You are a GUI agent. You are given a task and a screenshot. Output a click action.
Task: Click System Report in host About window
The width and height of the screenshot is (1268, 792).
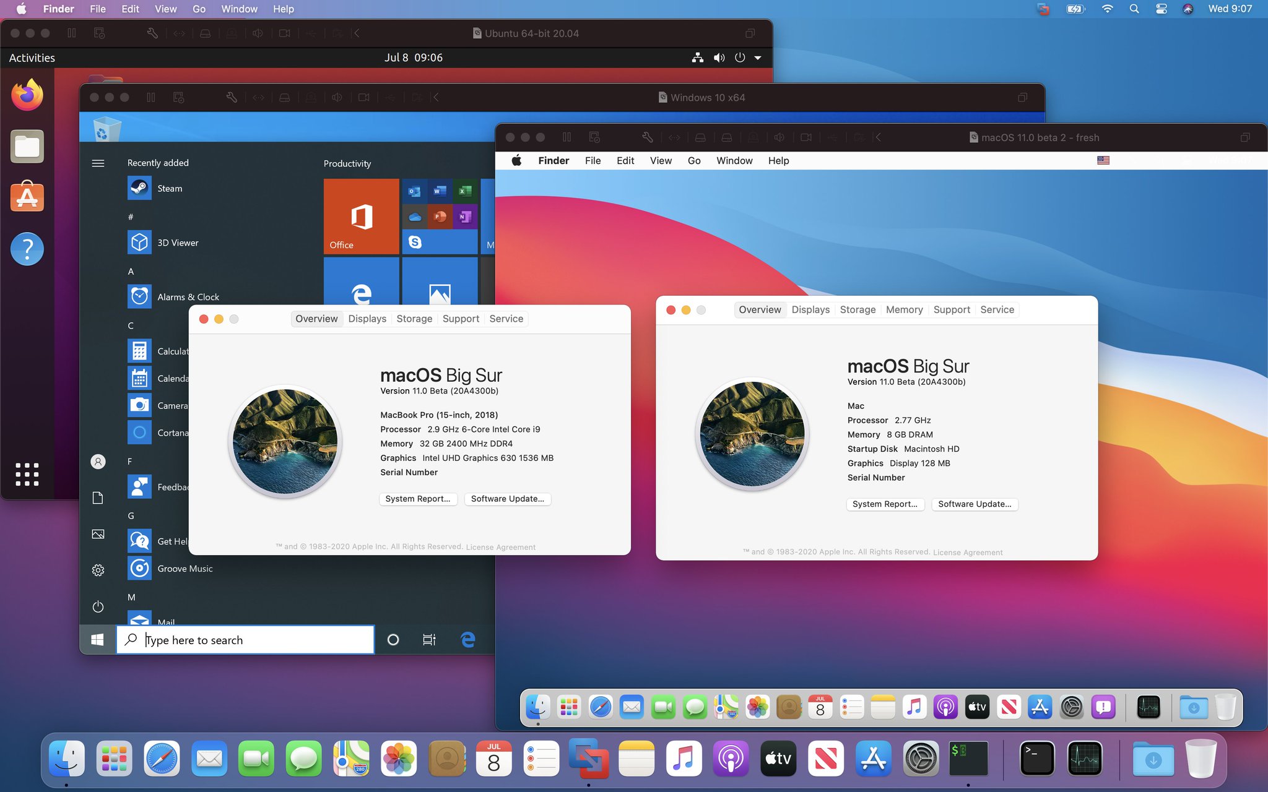click(x=418, y=499)
